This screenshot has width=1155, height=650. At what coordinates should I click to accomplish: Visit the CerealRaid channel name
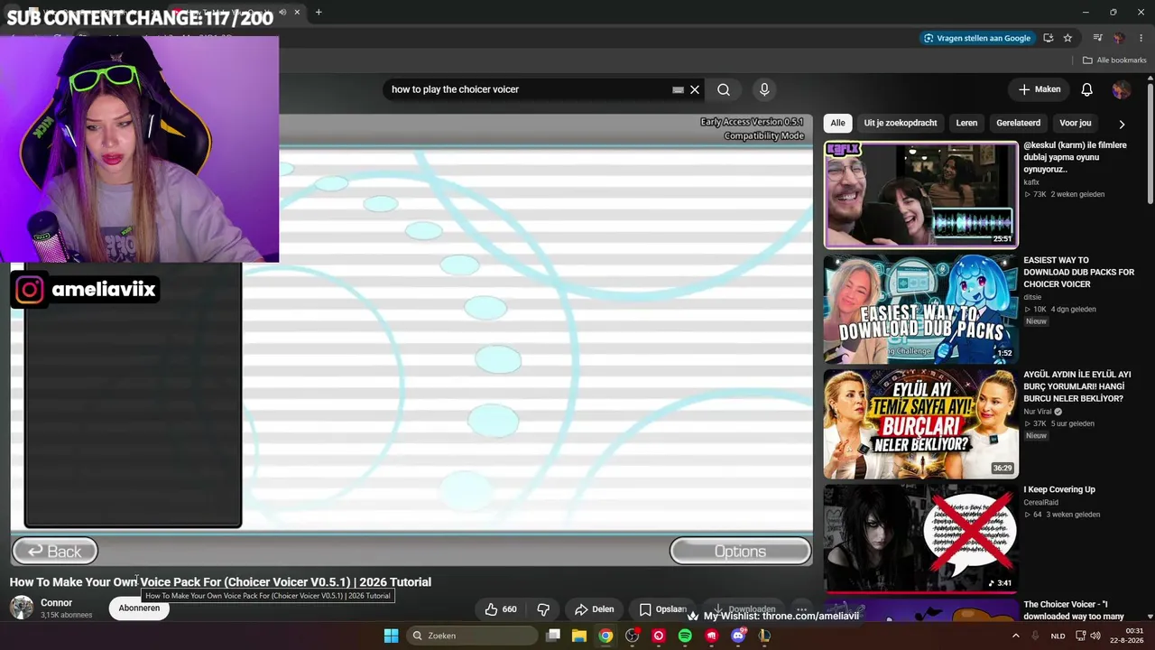coord(1040,502)
